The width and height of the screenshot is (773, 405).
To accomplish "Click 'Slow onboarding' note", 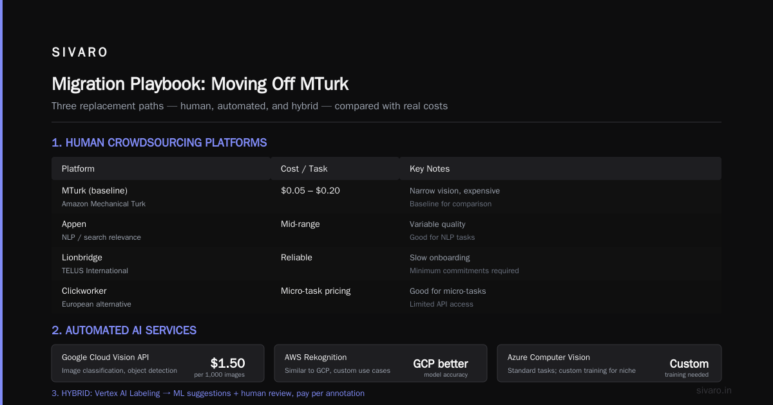I will (x=440, y=257).
